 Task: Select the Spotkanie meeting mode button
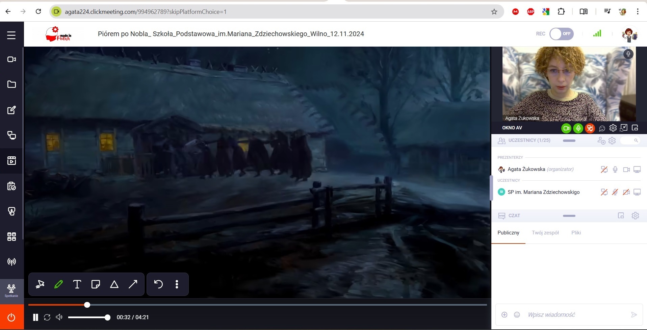click(11, 290)
